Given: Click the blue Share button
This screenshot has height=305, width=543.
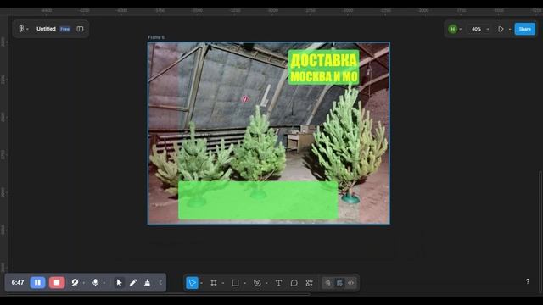Looking at the screenshot, I should click(x=524, y=29).
